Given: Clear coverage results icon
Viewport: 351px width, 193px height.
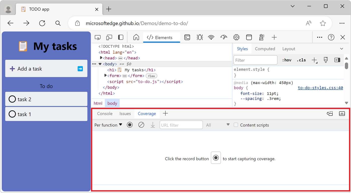Looking at the screenshot, I should point(141,125).
